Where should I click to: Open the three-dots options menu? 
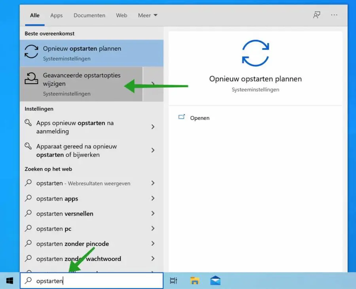point(334,15)
